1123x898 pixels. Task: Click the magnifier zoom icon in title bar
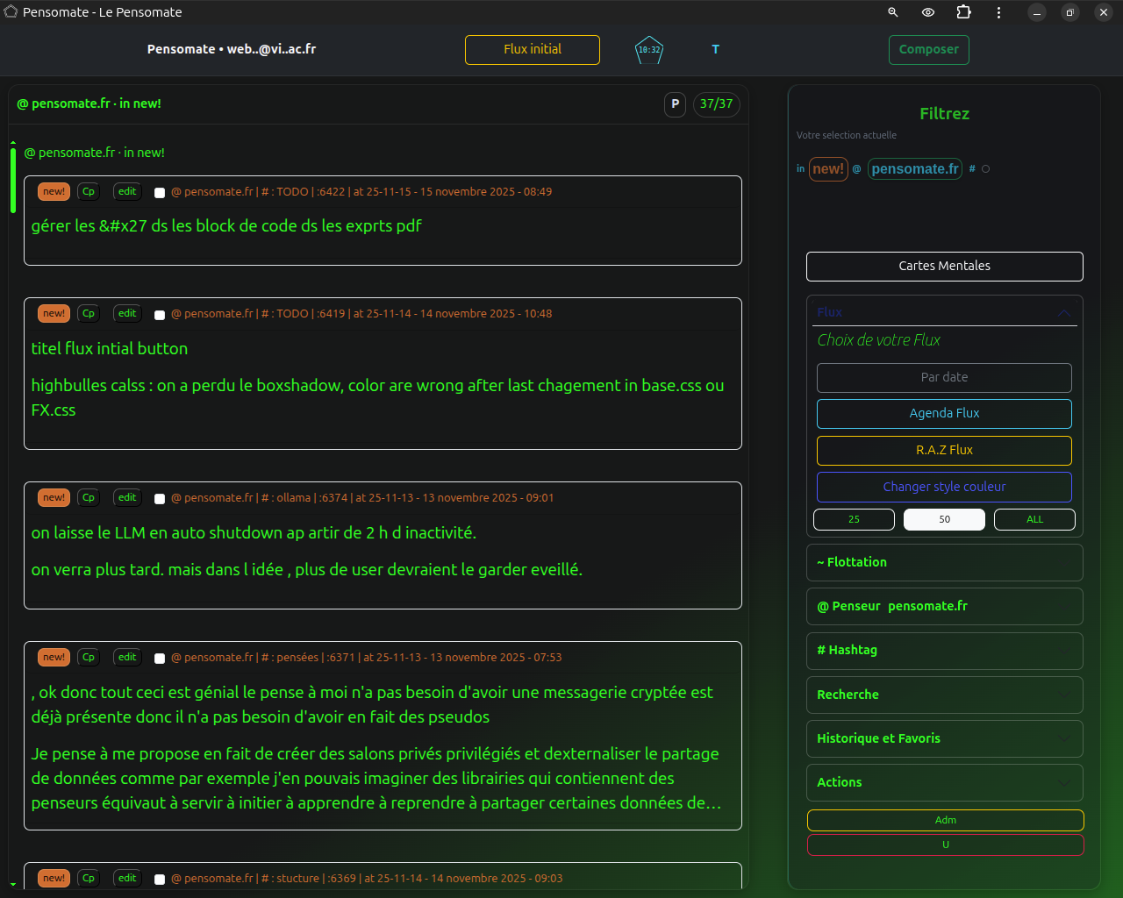(892, 12)
